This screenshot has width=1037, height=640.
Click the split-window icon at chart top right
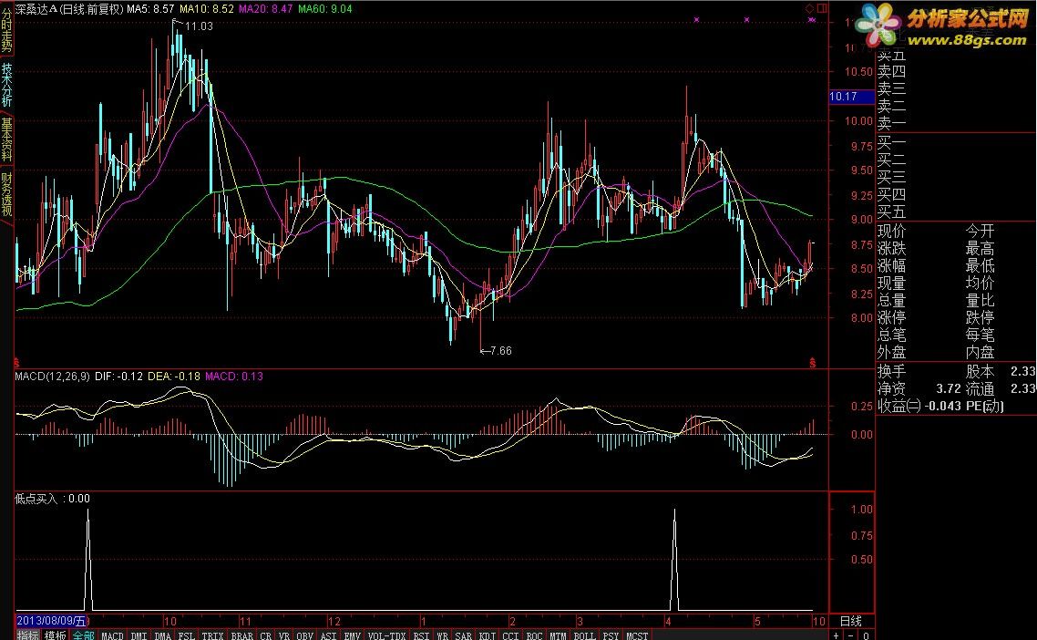[x=821, y=8]
